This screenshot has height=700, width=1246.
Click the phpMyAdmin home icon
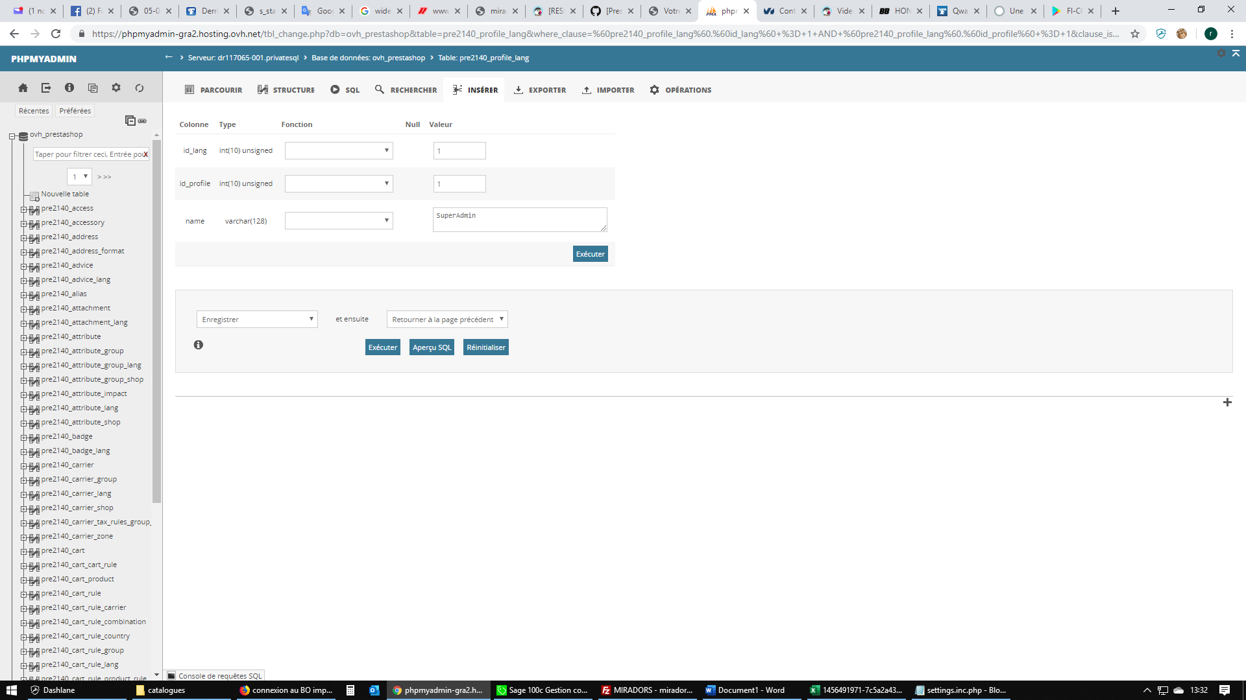tap(23, 87)
